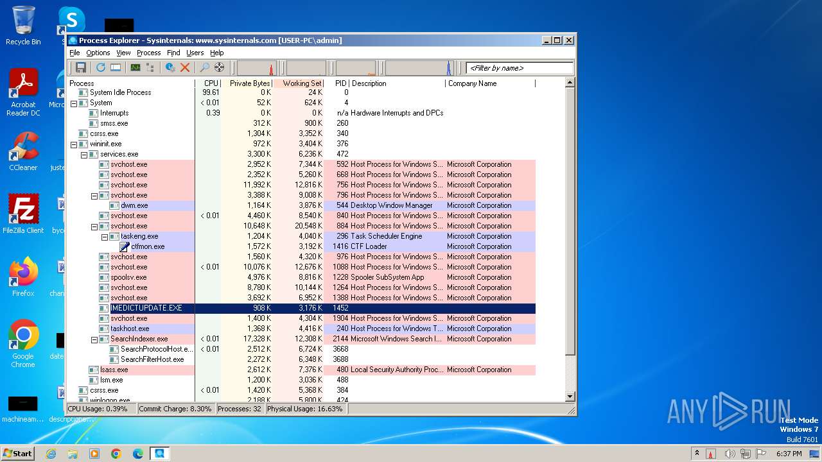Collapse the taskeng.exe tree node
The image size is (822, 462).
(104, 236)
